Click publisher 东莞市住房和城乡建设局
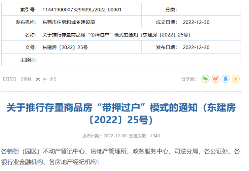This screenshot has width=249, height=171. tap(68, 22)
